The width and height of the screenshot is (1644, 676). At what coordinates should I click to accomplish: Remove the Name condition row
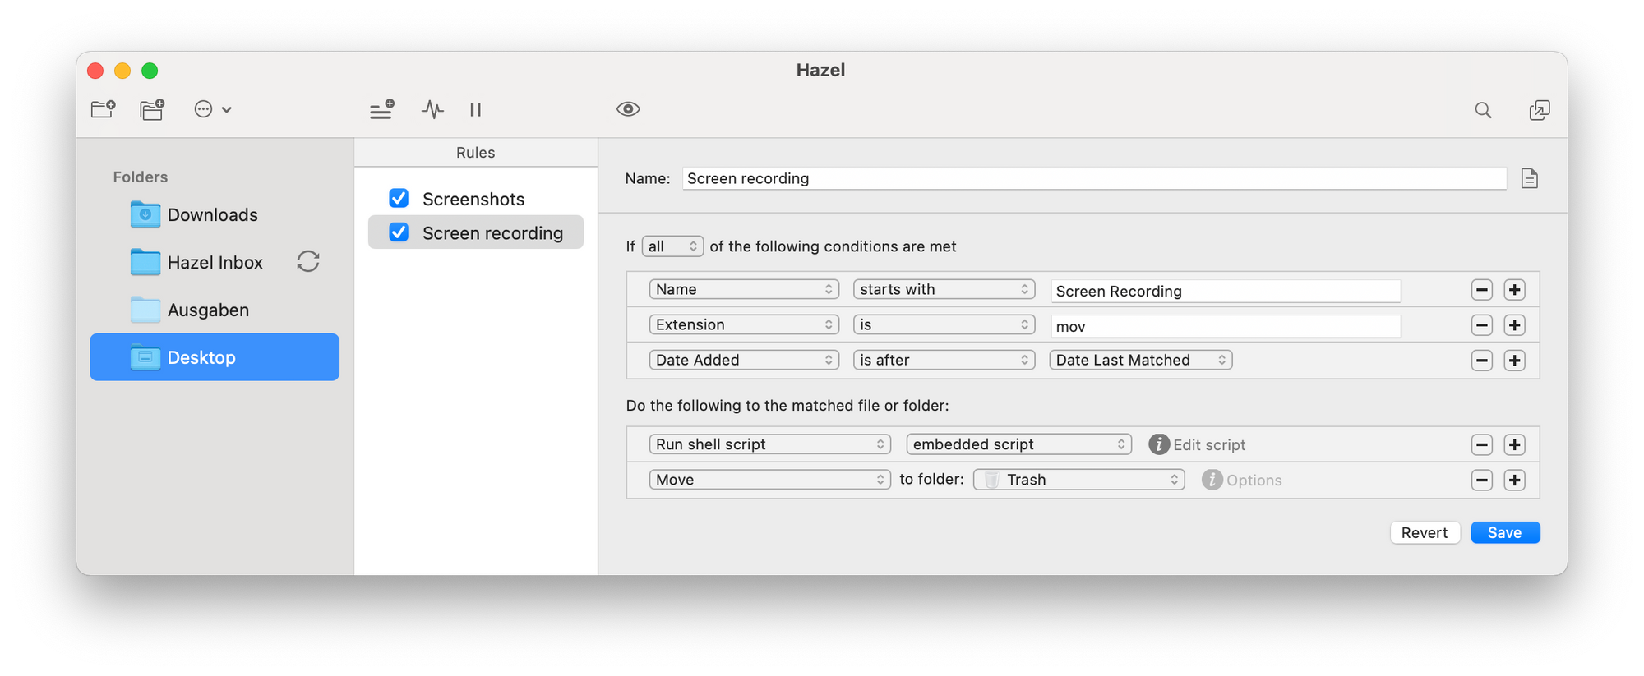coord(1481,290)
